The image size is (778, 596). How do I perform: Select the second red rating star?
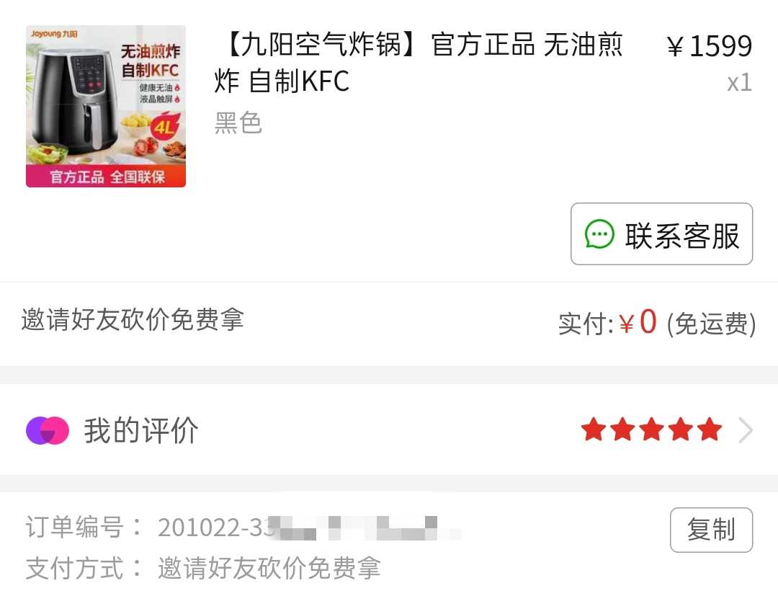(x=622, y=430)
